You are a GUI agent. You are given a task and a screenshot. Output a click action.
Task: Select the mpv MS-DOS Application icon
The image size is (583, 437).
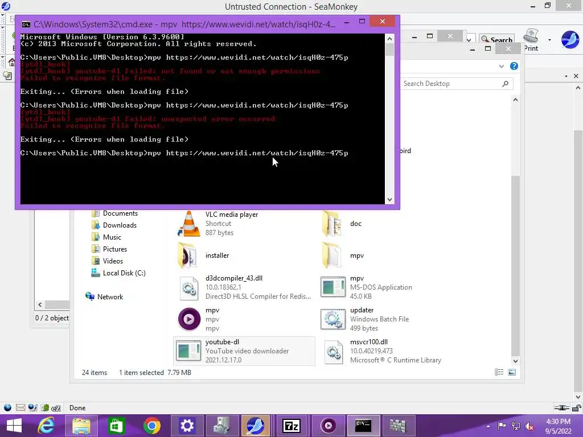(332, 287)
